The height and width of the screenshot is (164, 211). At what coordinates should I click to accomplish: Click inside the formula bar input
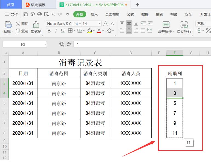pyautogui.click(x=142, y=44)
